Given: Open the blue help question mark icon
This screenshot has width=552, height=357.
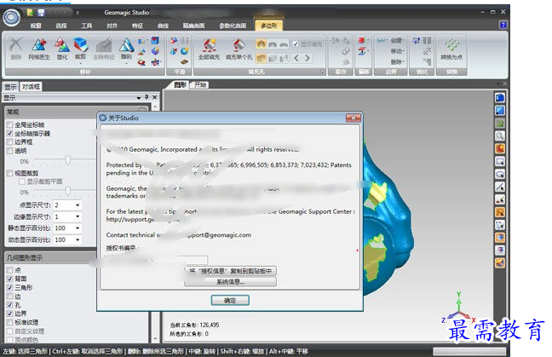Looking at the screenshot, I should click(503, 25).
